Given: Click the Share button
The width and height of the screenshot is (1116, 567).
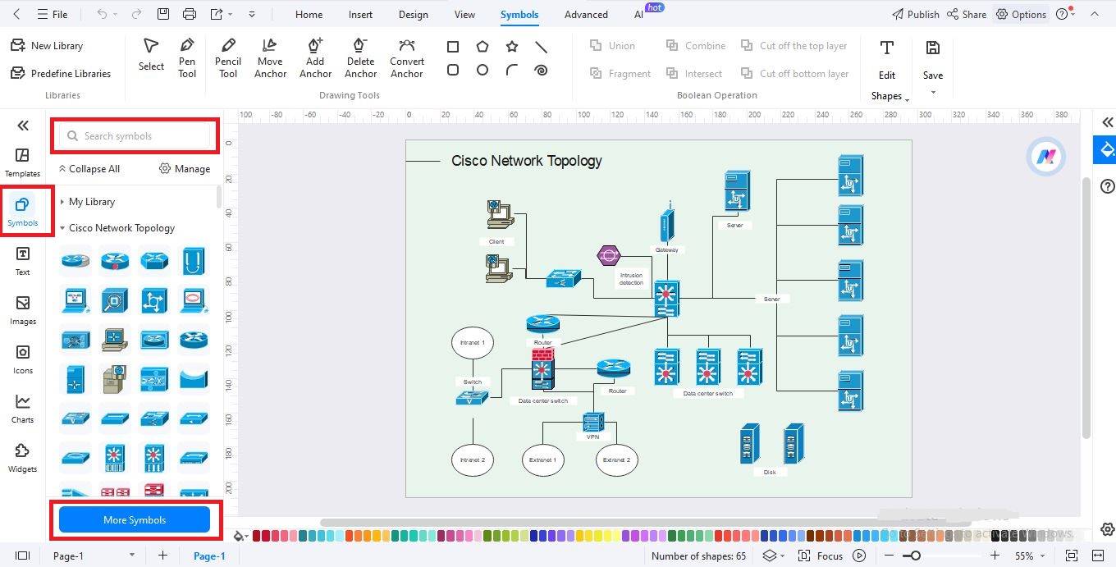Looking at the screenshot, I should coord(967,14).
